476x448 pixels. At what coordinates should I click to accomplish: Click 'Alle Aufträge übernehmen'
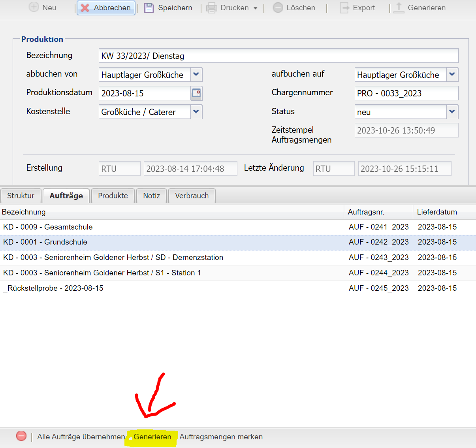(x=81, y=437)
